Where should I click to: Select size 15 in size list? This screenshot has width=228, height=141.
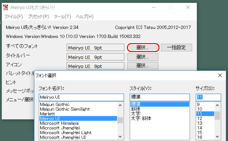[205, 132]
